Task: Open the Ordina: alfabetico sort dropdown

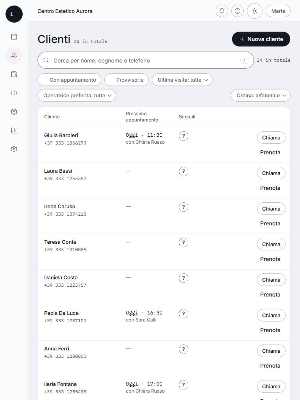Action: point(261,95)
